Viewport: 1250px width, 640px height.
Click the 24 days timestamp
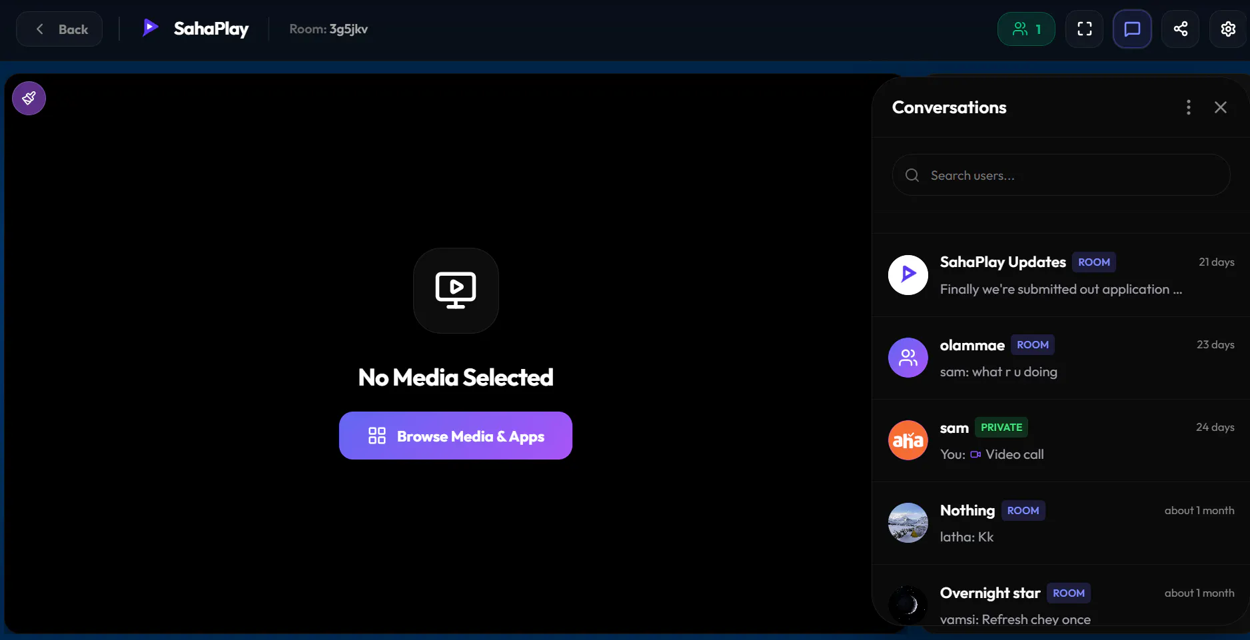(1215, 427)
